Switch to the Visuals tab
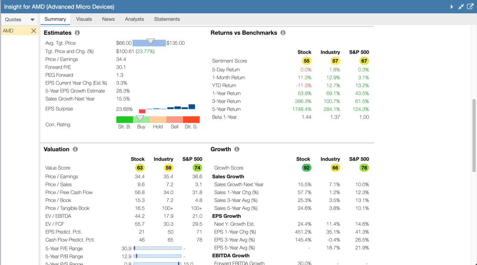Screen dimensions: 477x265 tap(84, 19)
